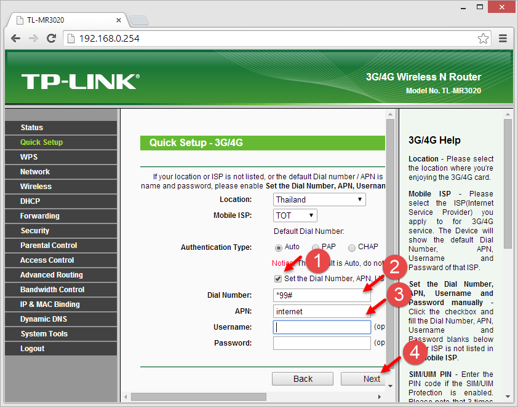
Task: Open a new browser tab
Action: pos(139,20)
